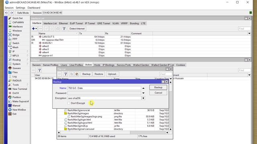
Task: Click the backup Name input field
Action: (x=104, y=88)
